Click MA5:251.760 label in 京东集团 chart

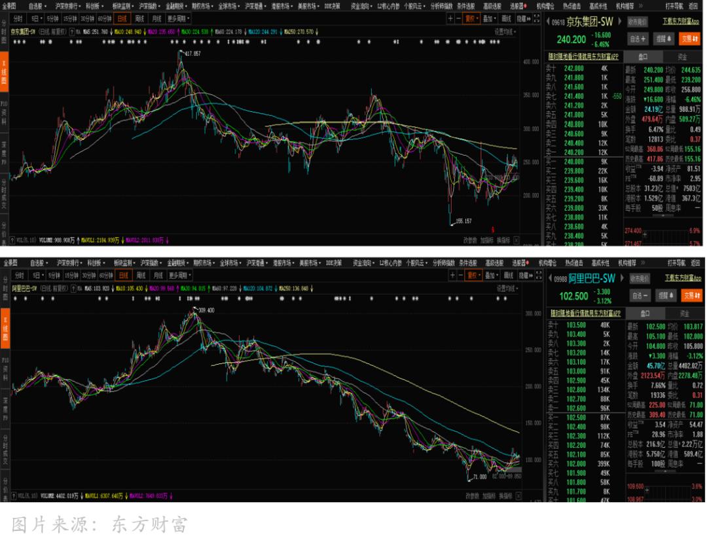pyautogui.click(x=95, y=32)
